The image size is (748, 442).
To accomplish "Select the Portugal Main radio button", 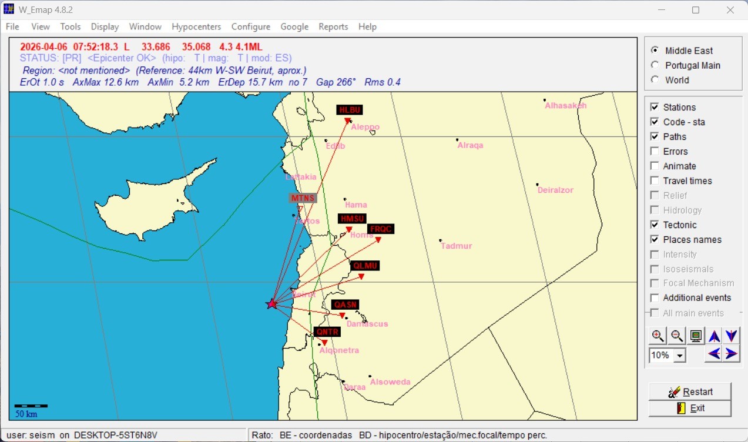I will pos(655,65).
